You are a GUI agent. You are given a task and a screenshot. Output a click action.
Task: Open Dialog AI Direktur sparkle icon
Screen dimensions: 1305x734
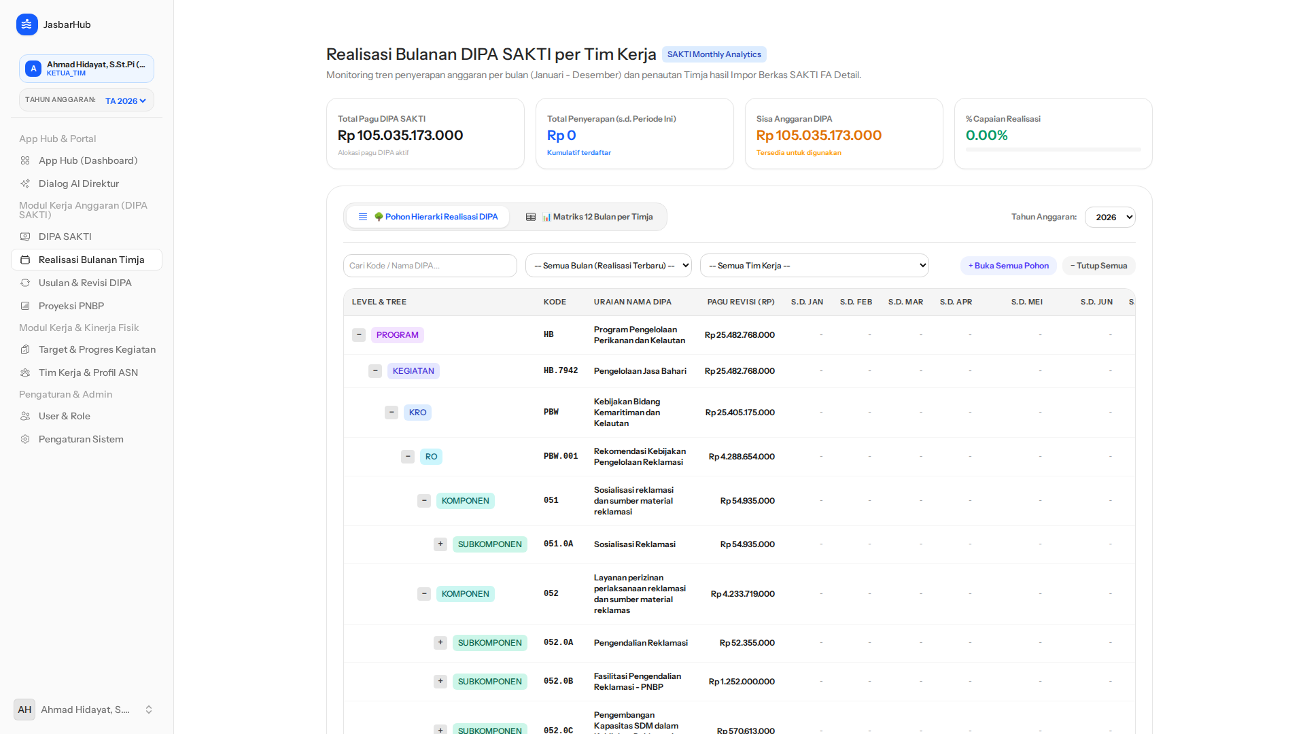click(25, 183)
